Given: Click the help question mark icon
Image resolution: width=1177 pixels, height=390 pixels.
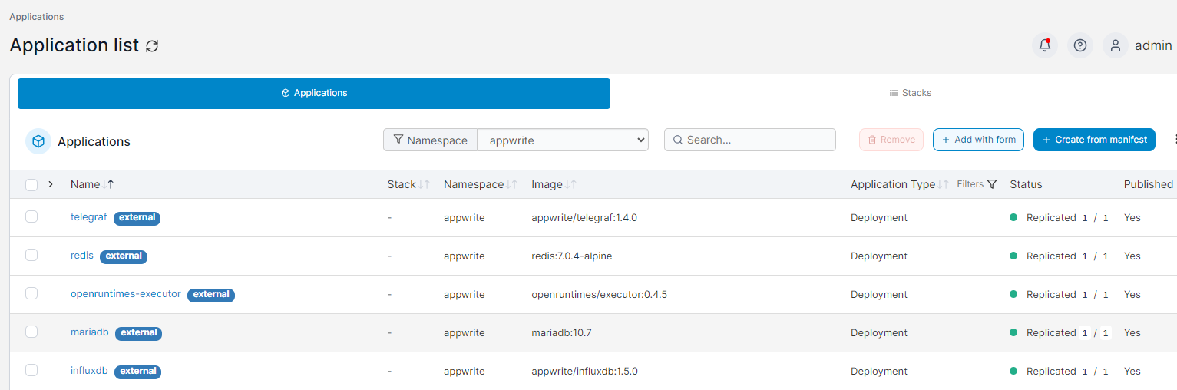Looking at the screenshot, I should click(x=1079, y=45).
